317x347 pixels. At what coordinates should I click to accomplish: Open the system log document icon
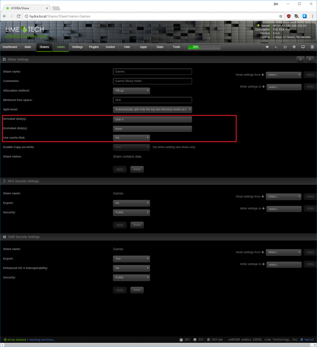(x=312, y=47)
